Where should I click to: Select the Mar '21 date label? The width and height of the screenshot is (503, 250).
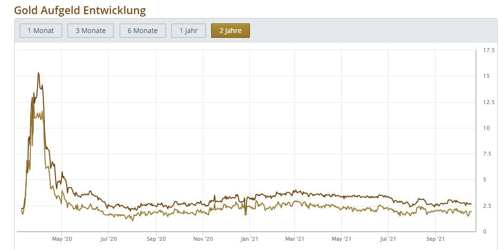[295, 239]
